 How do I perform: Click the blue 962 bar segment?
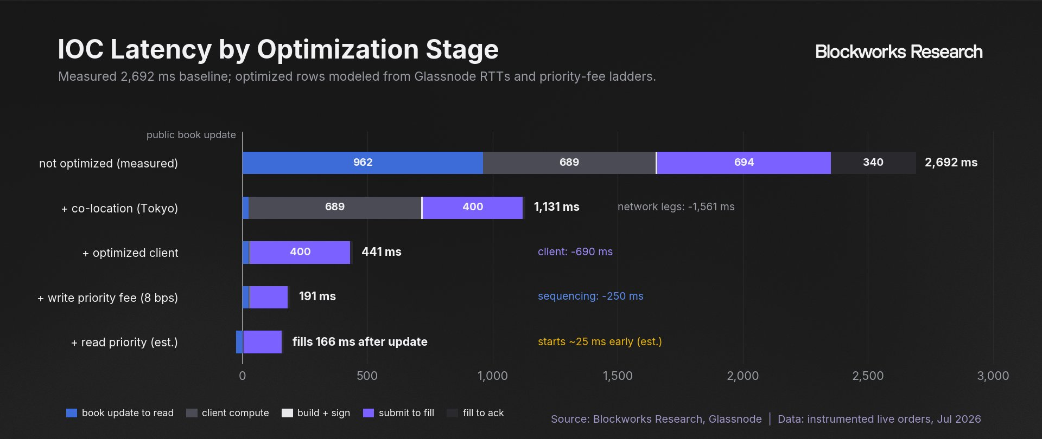point(363,163)
